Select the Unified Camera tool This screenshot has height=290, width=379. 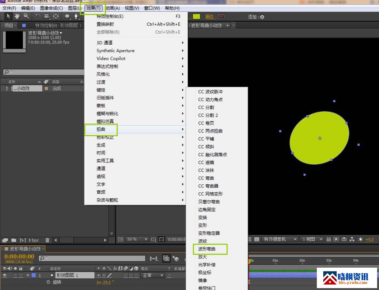point(47,16)
